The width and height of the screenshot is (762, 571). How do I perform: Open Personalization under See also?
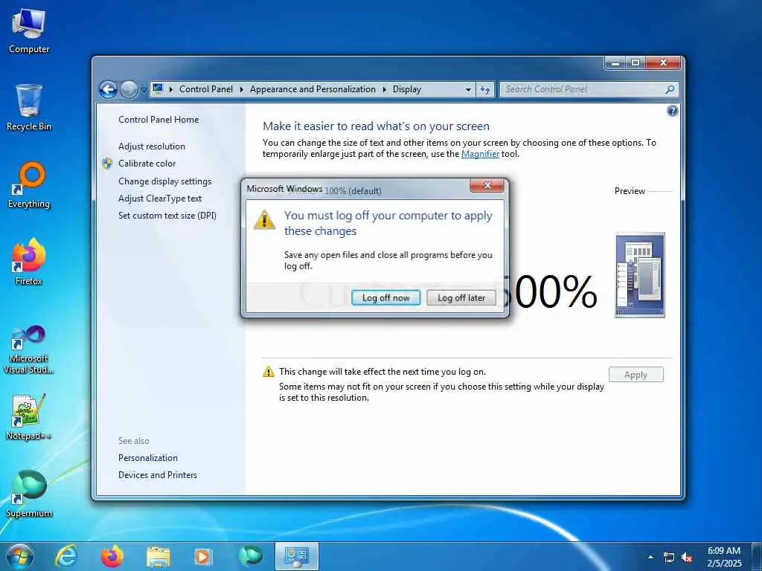pyautogui.click(x=148, y=458)
